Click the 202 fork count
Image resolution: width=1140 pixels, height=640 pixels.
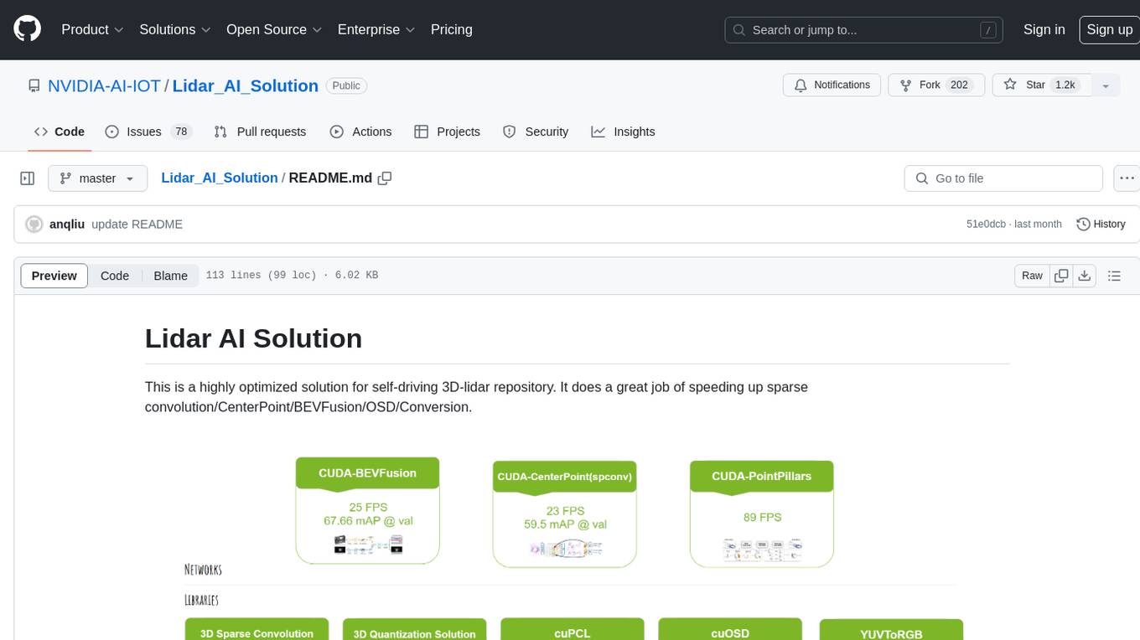point(959,85)
